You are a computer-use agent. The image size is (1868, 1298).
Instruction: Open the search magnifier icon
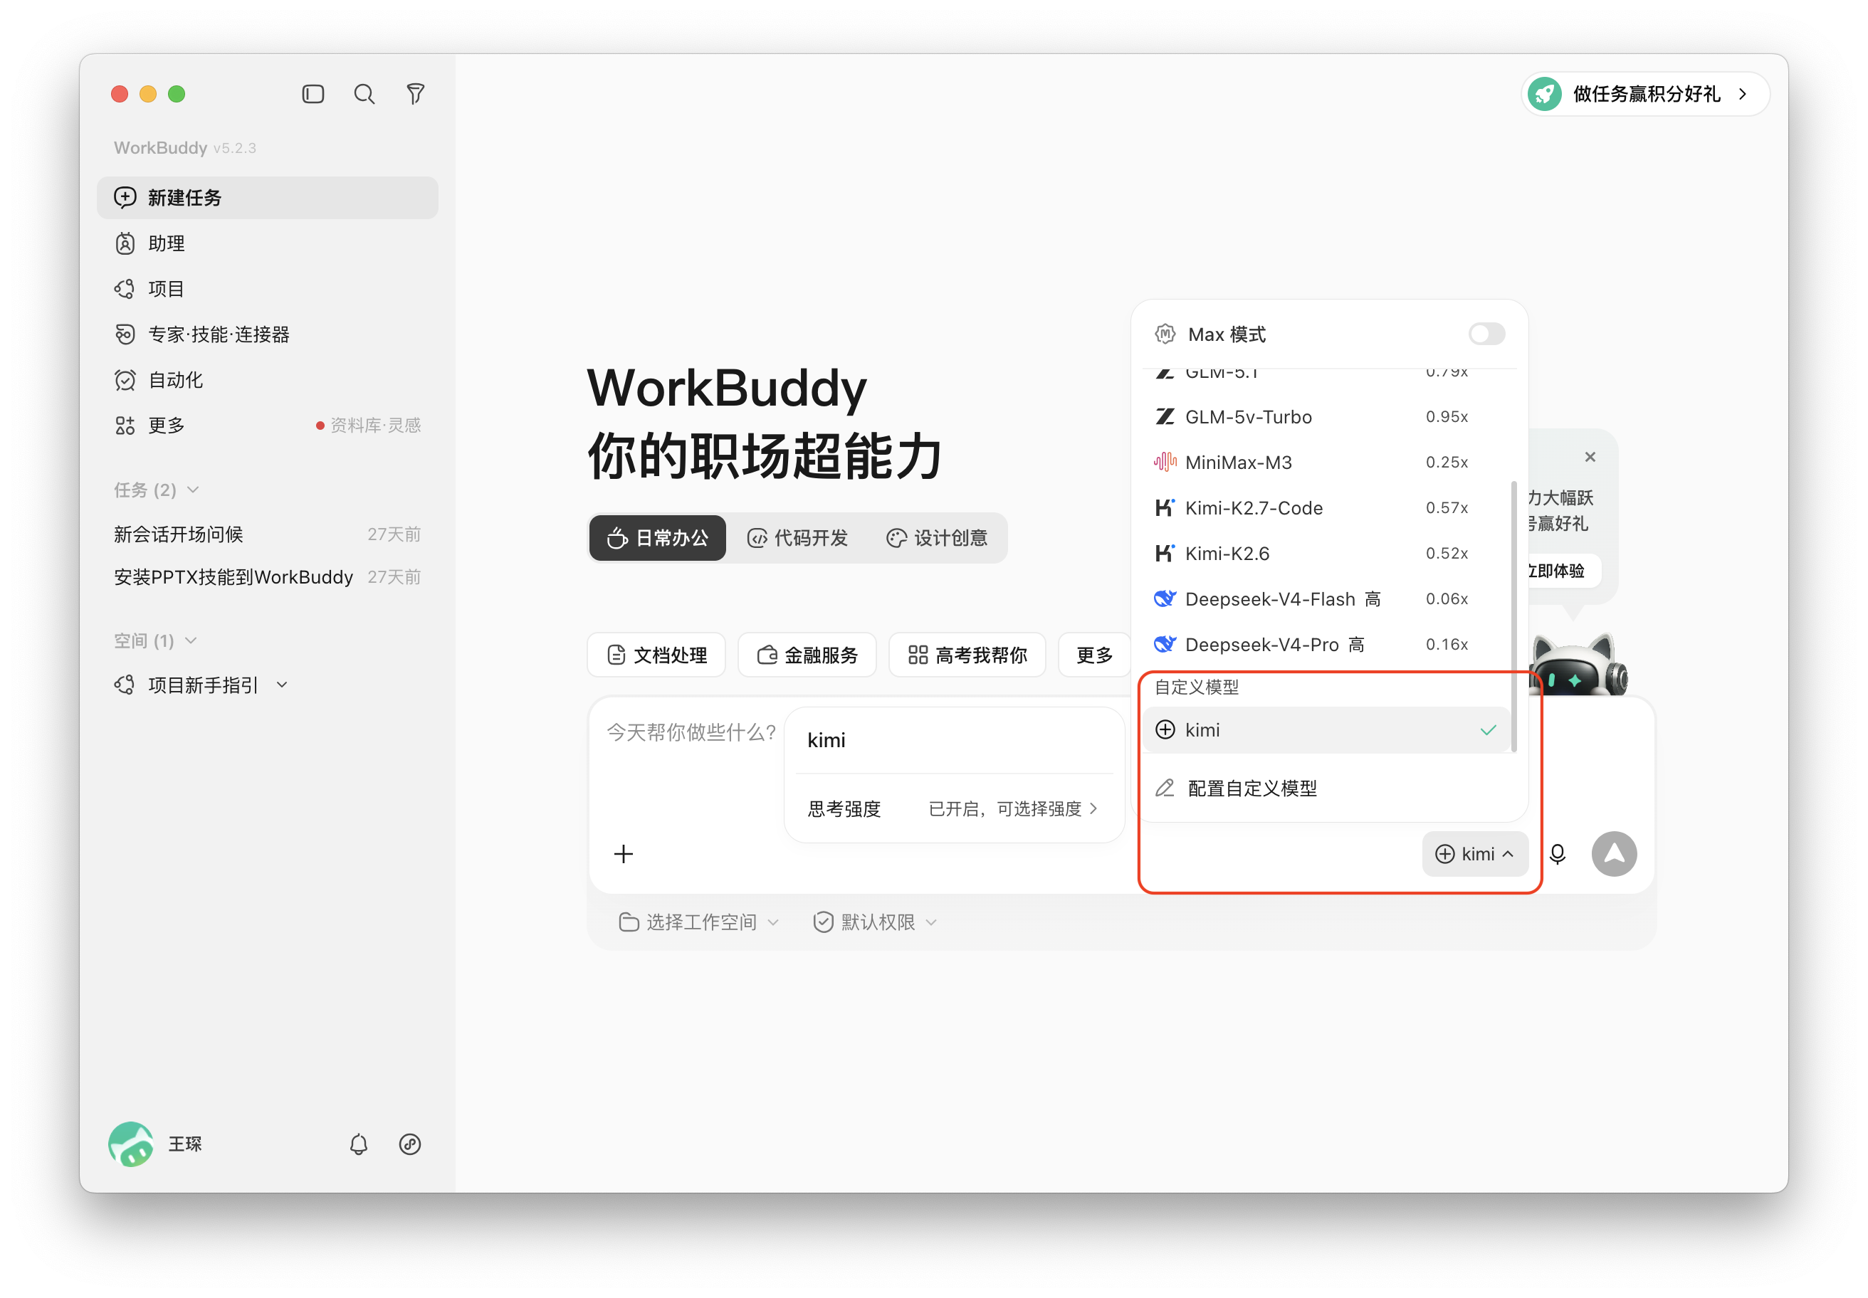tap(364, 95)
